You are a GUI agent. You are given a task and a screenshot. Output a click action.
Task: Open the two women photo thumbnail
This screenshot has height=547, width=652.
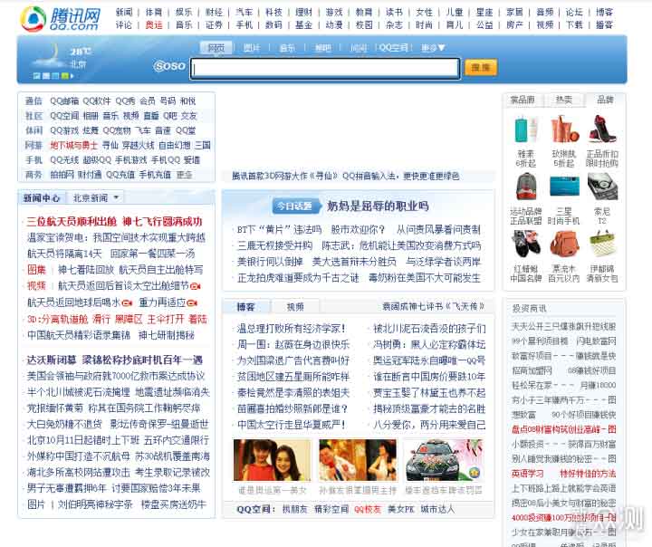pyautogui.click(x=272, y=460)
